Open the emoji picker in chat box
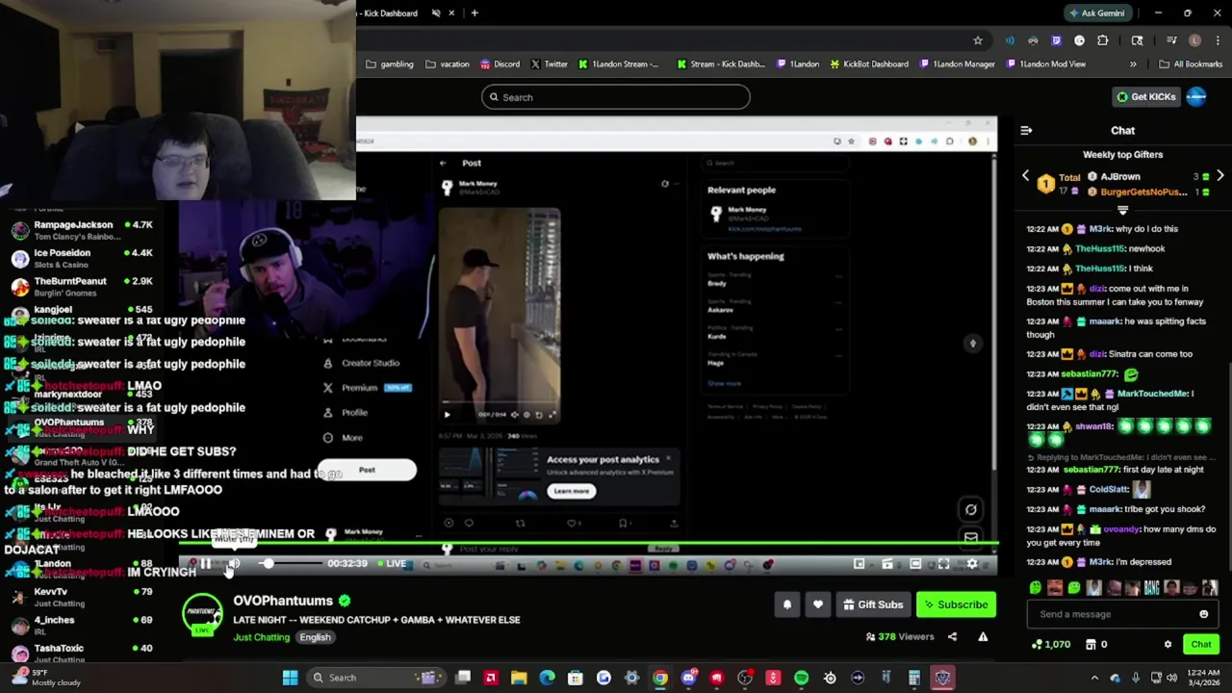The image size is (1232, 693). point(1203,614)
